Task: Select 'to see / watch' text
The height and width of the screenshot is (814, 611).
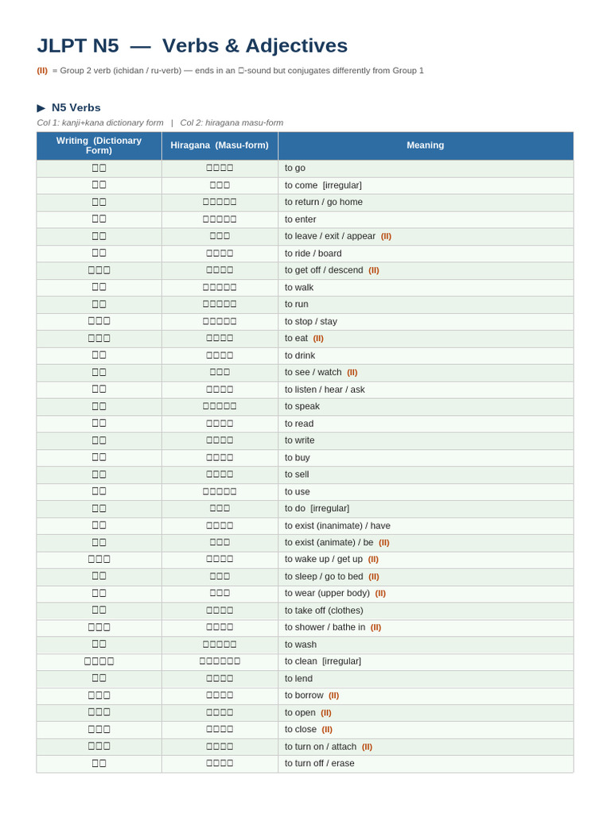Action: pyautogui.click(x=313, y=372)
